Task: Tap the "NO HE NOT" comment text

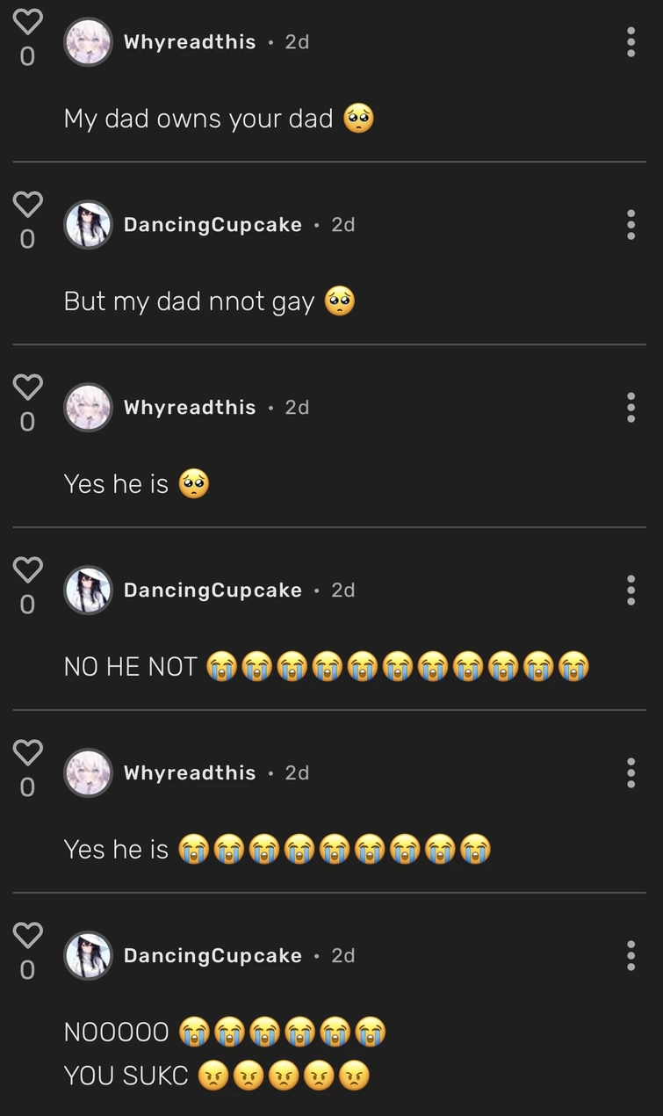Action: click(131, 667)
